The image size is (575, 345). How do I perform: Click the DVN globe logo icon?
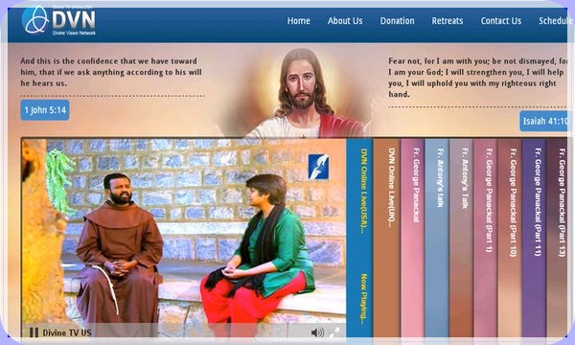(x=35, y=20)
